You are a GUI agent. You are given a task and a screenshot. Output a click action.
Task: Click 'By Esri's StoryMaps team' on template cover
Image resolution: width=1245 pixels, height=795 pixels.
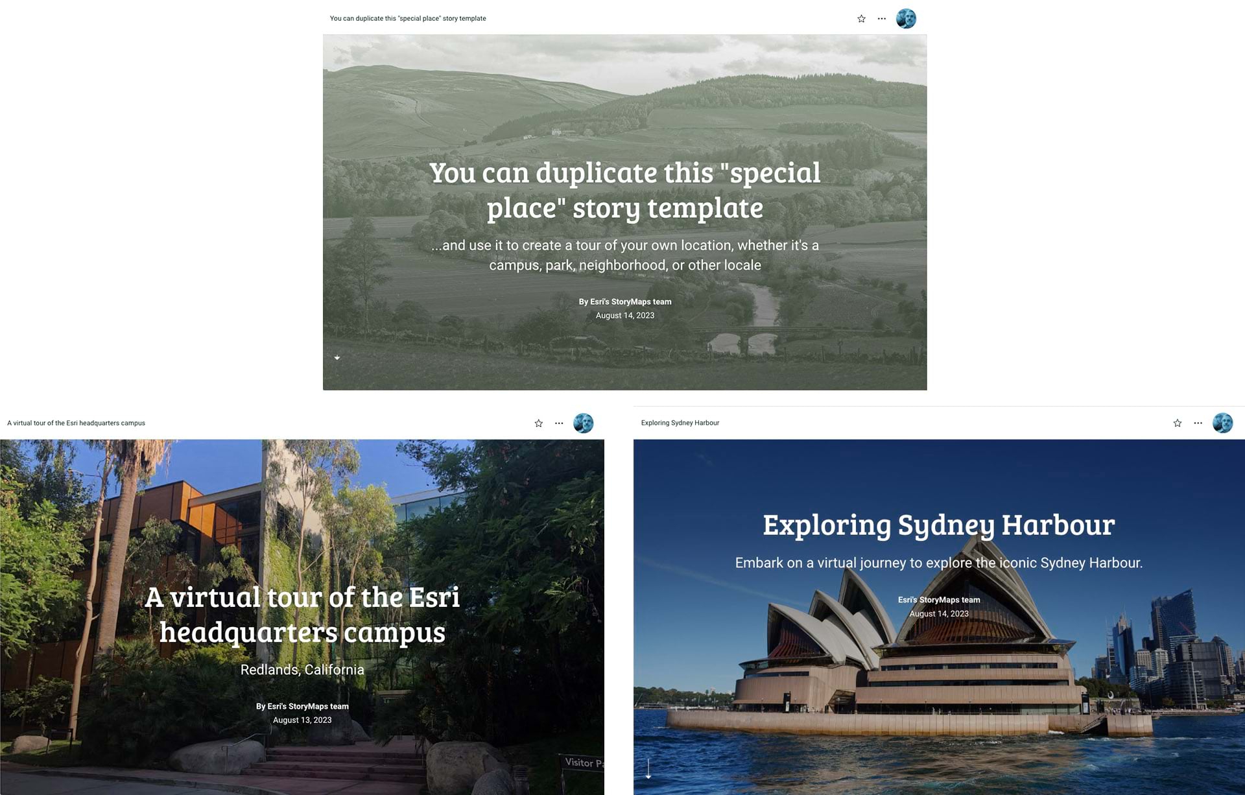624,302
